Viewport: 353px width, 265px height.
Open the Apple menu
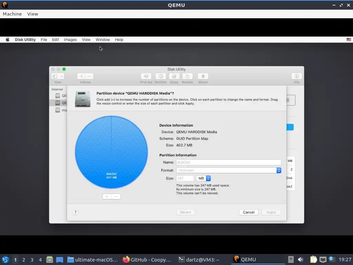[x=8, y=40]
